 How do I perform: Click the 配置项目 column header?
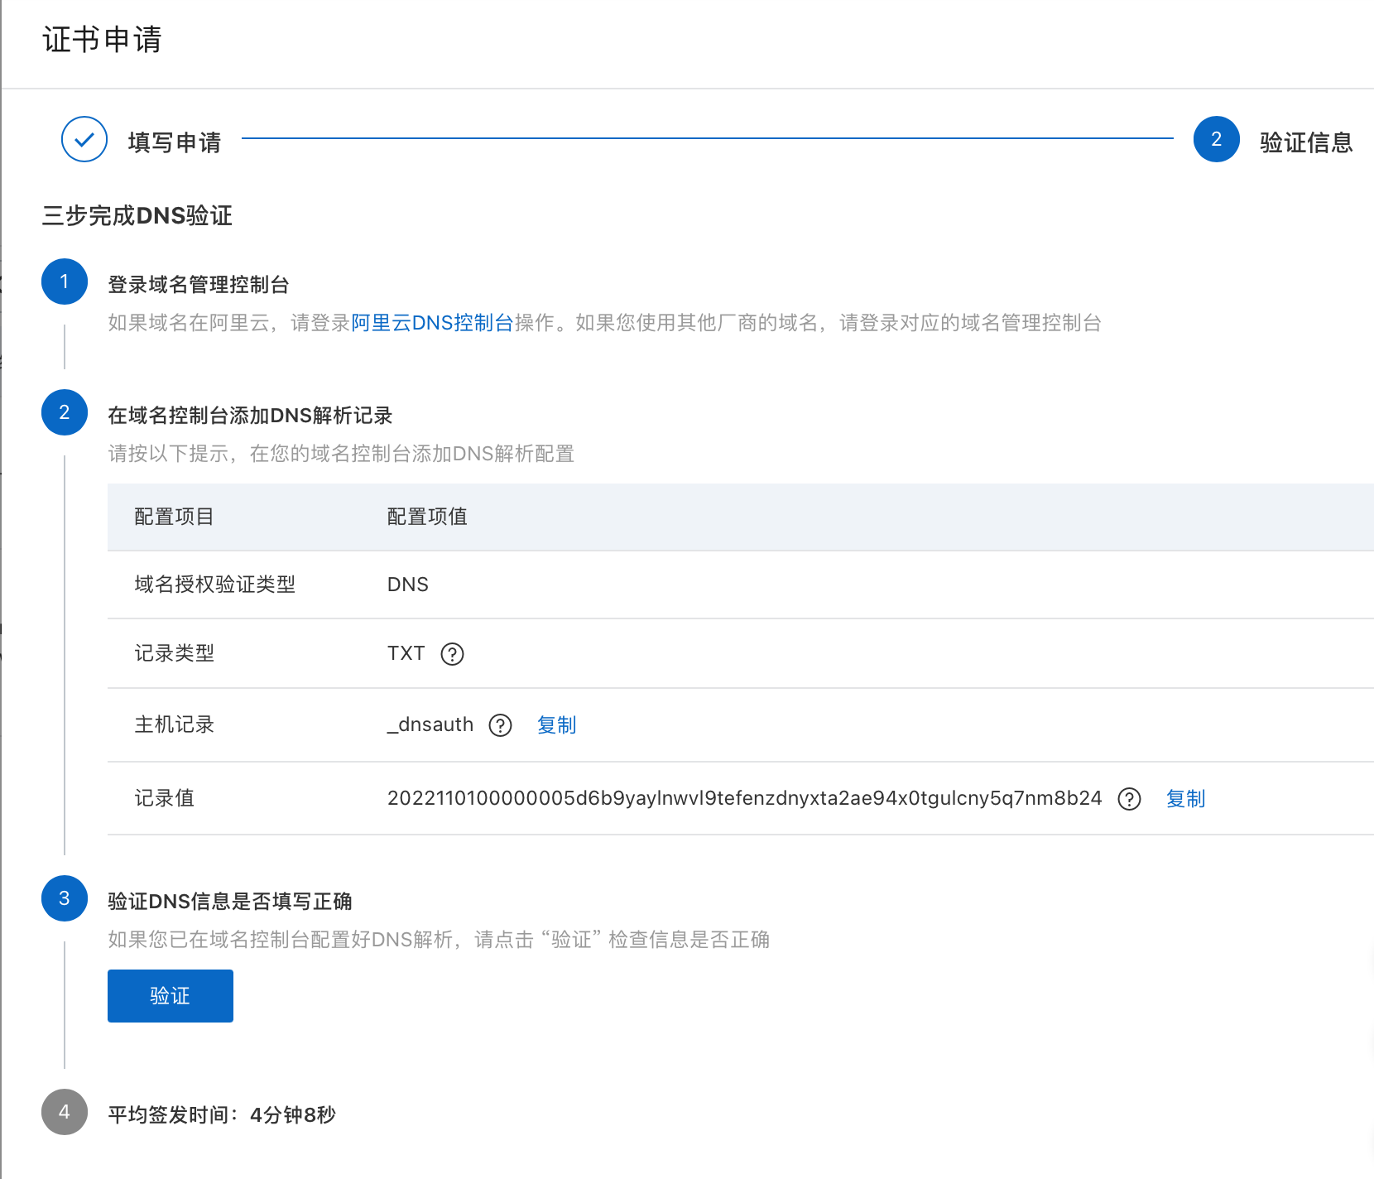click(174, 517)
